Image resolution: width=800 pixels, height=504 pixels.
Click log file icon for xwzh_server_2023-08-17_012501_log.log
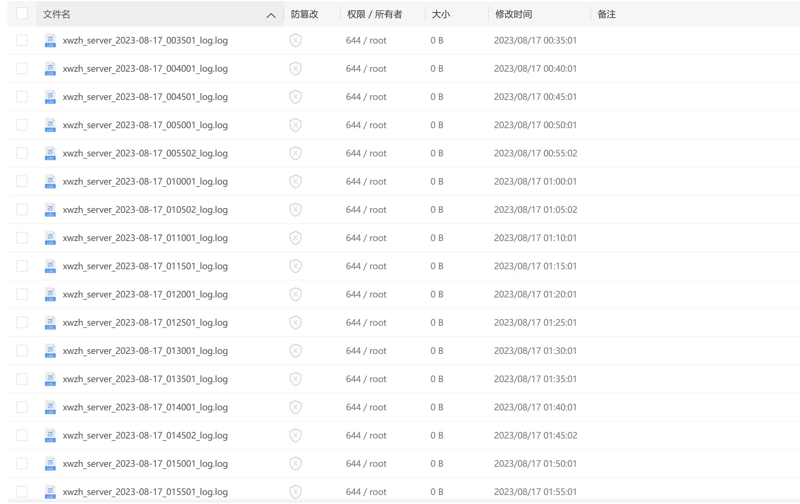pos(50,323)
